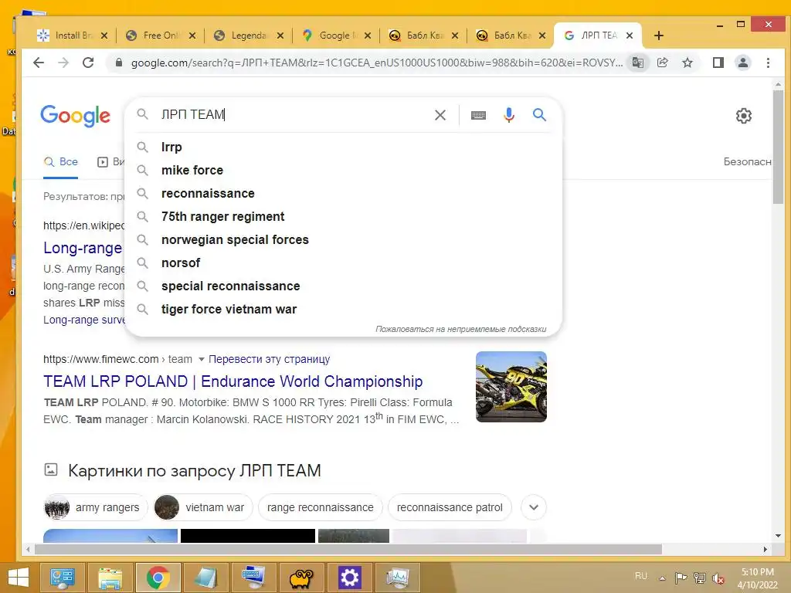This screenshot has width=791, height=593.
Task: Choose the lrrp search suggestion
Action: point(343,147)
